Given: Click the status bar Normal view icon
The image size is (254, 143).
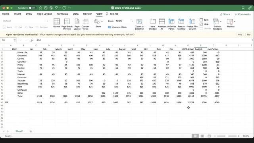Looking at the screenshot, I should [195, 136].
